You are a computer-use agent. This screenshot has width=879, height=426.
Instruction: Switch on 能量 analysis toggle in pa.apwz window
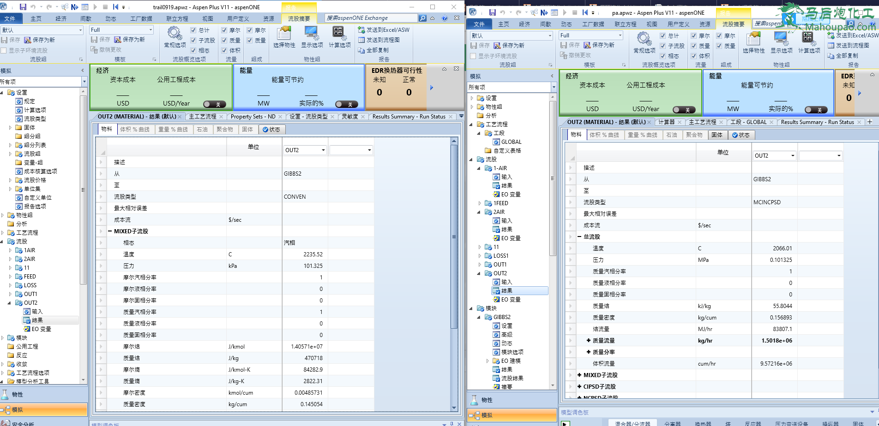point(816,110)
